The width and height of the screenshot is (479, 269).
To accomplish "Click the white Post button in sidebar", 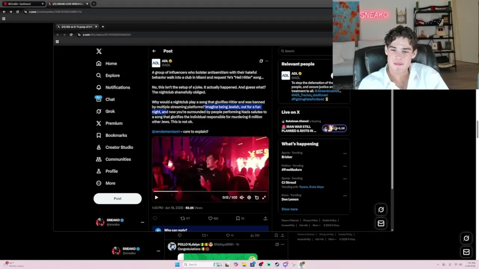I will pos(118,199).
